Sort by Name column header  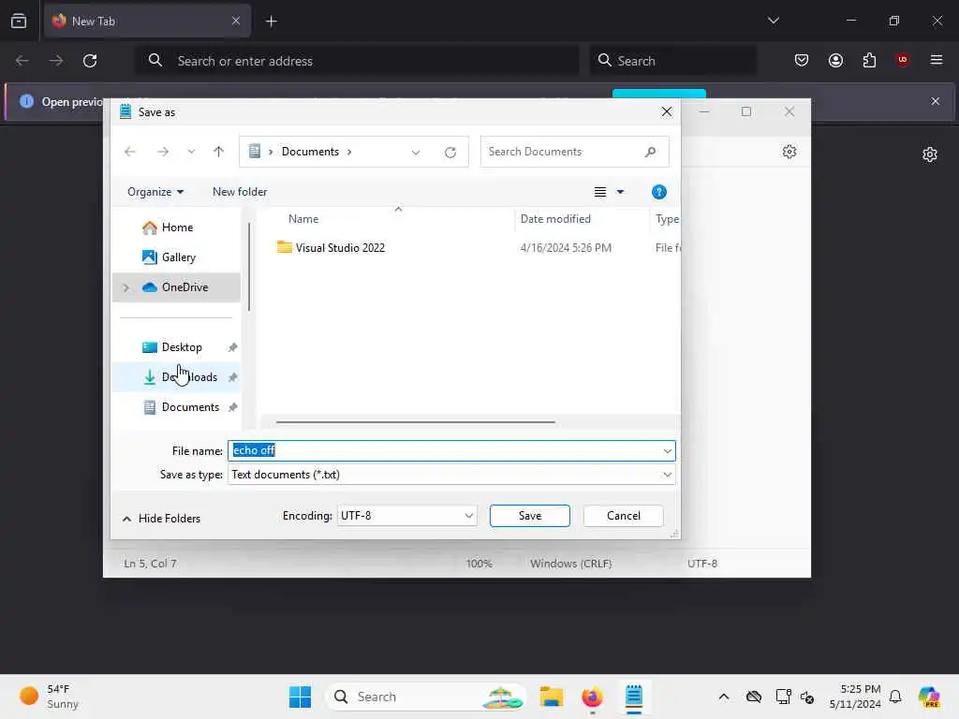pyautogui.click(x=303, y=219)
